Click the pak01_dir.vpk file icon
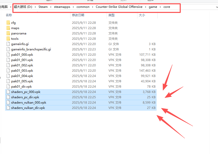 click(x=8, y=87)
